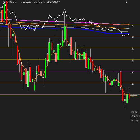The image size is (140, 140).
Task: Click the 31 price axis label
Action: [133, 84]
